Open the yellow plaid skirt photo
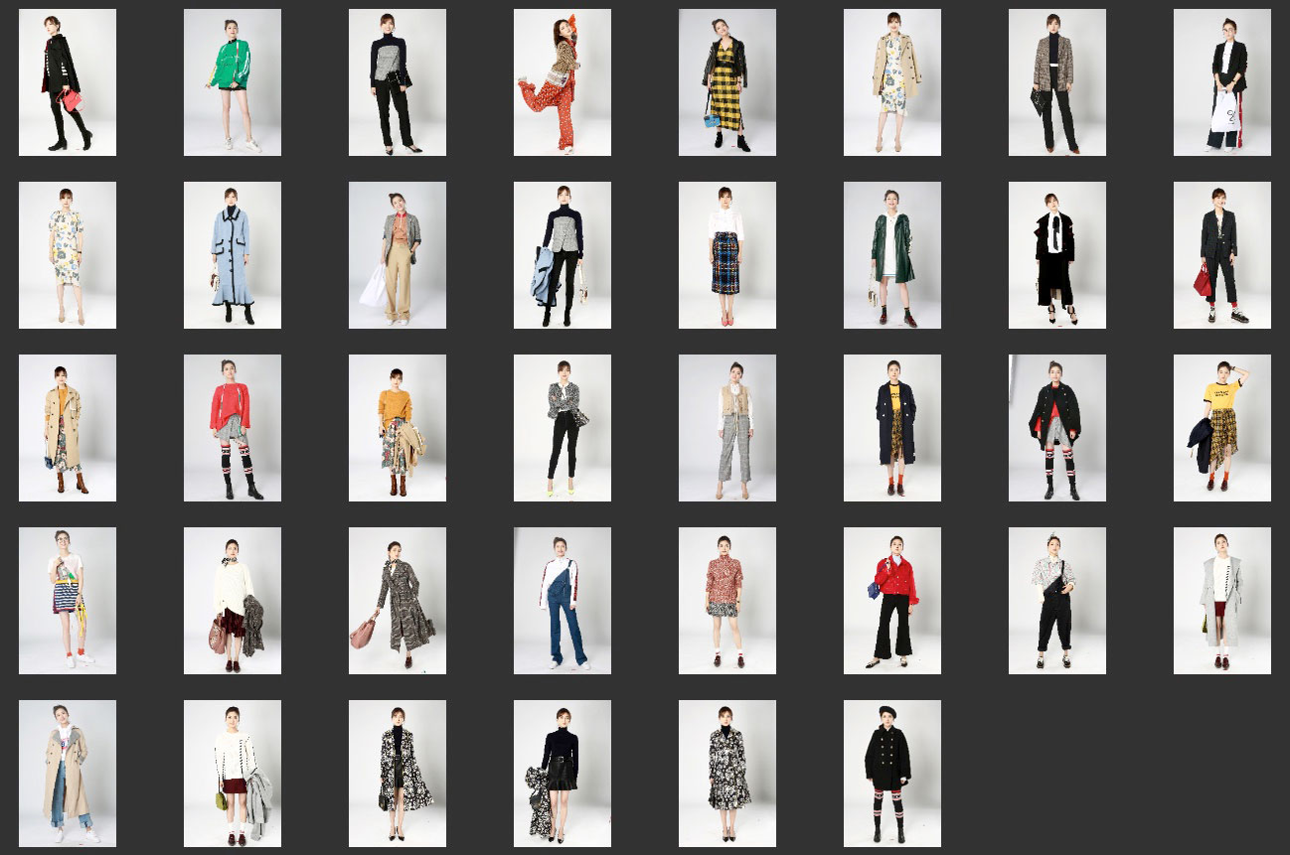1290x855 pixels. pyautogui.click(x=726, y=82)
